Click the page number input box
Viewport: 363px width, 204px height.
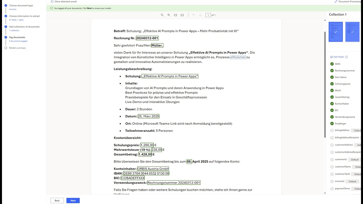(208, 15)
